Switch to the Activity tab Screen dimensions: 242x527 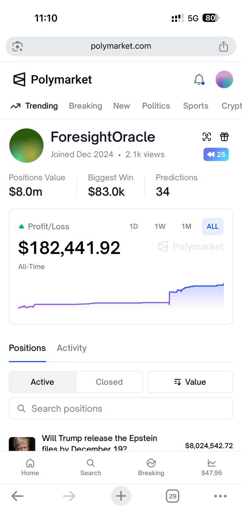tap(72, 348)
